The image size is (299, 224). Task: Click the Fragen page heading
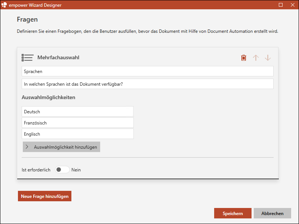pyautogui.click(x=27, y=19)
